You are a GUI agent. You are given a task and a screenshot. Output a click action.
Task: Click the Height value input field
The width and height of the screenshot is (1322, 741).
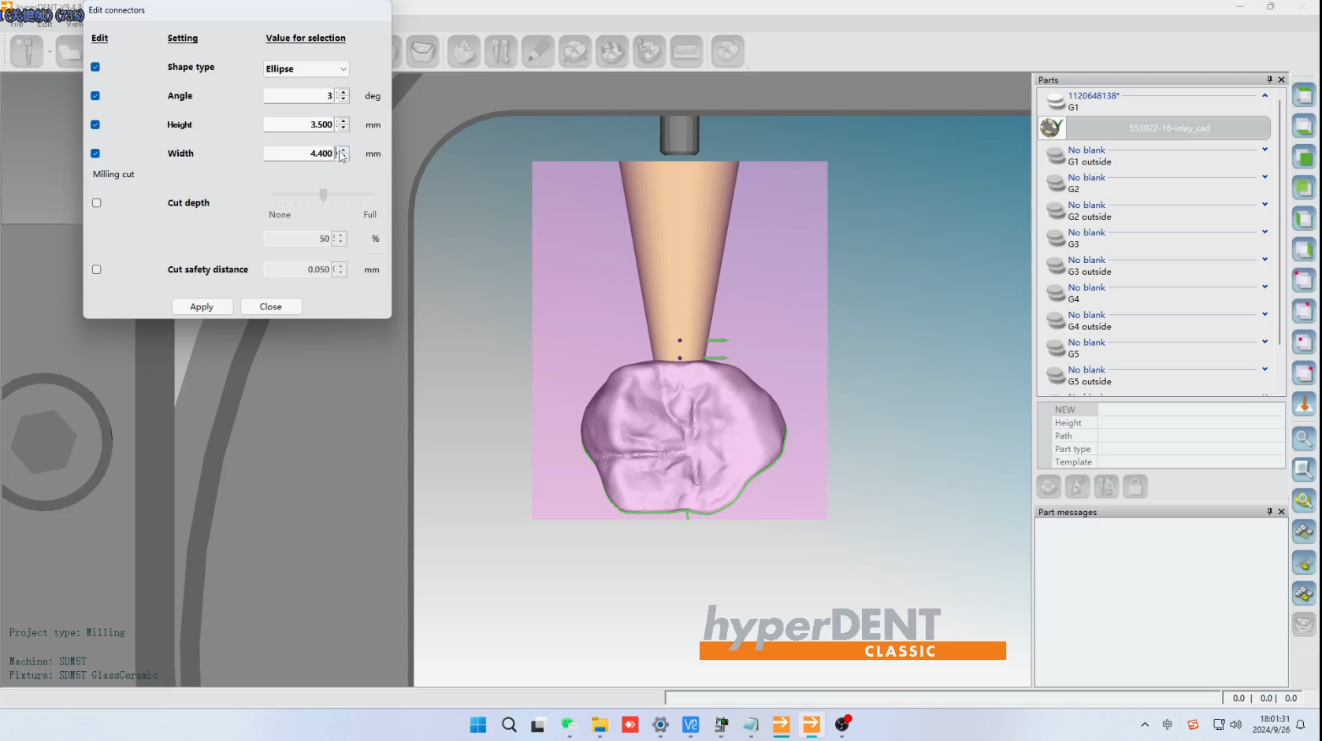coord(299,124)
